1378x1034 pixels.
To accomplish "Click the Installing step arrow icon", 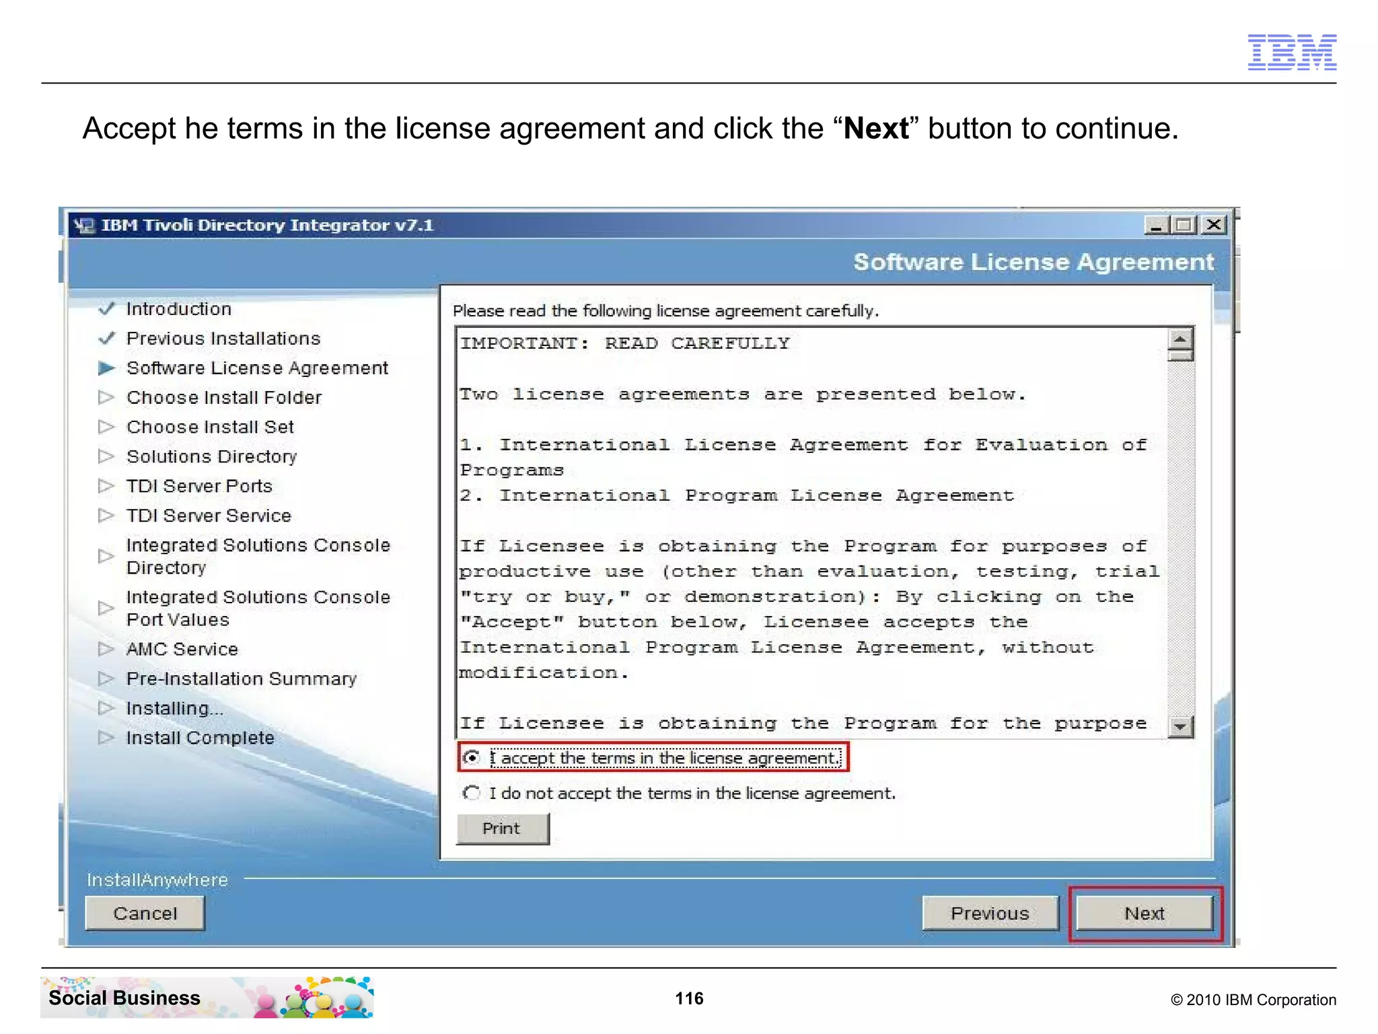I will tap(106, 708).
